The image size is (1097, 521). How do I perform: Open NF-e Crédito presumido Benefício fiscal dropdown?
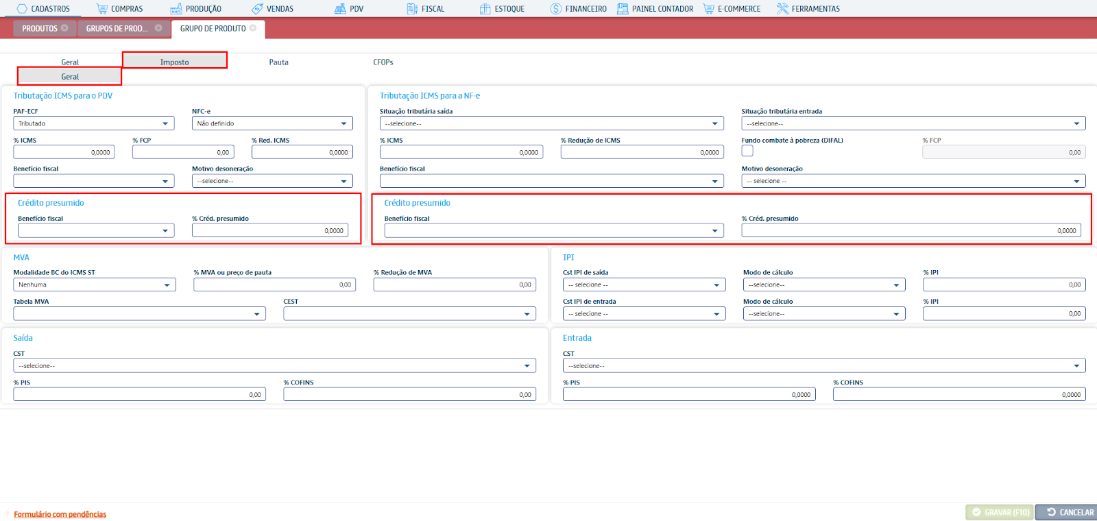click(554, 230)
